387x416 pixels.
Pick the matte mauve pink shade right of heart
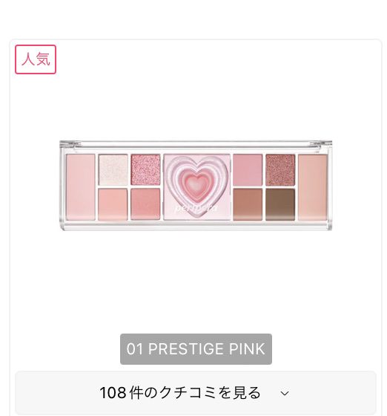248,170
